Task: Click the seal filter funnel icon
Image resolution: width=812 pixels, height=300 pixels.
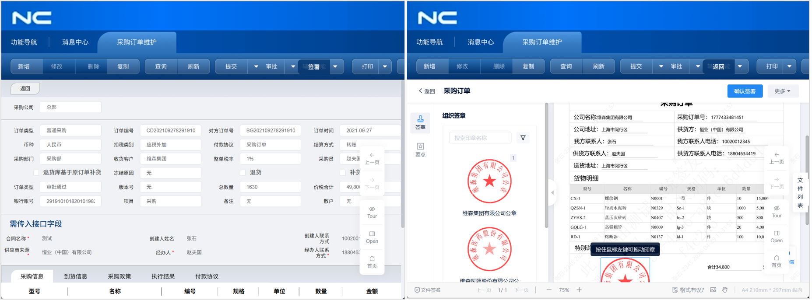Action: coord(523,138)
